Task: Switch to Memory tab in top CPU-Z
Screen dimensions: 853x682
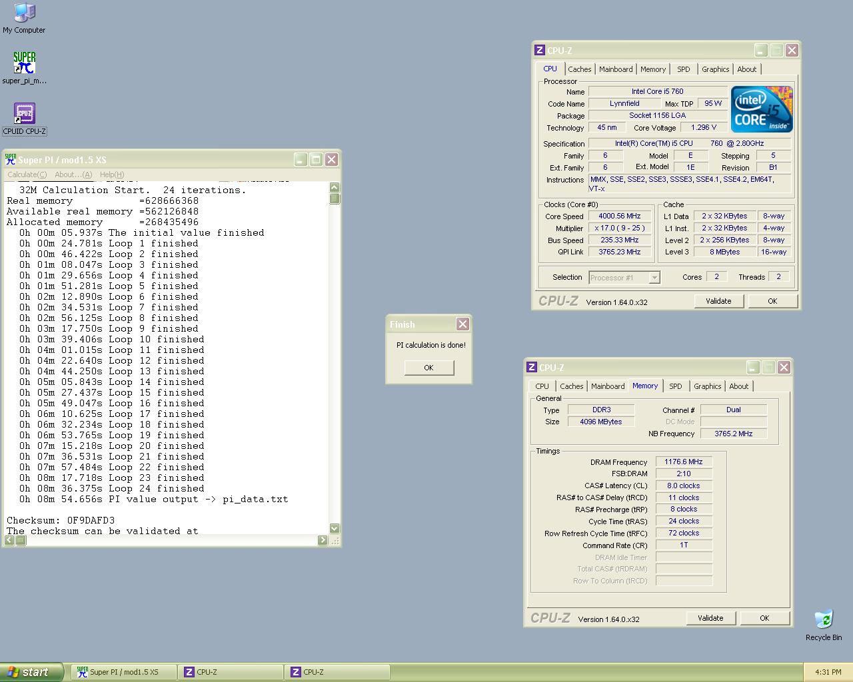Action: coord(653,69)
